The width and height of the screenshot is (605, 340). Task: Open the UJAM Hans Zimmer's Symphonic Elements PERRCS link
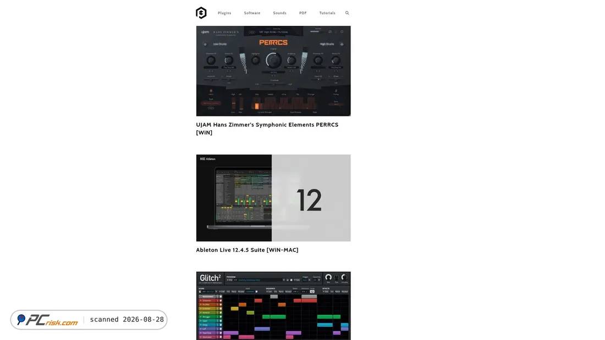pos(267,129)
